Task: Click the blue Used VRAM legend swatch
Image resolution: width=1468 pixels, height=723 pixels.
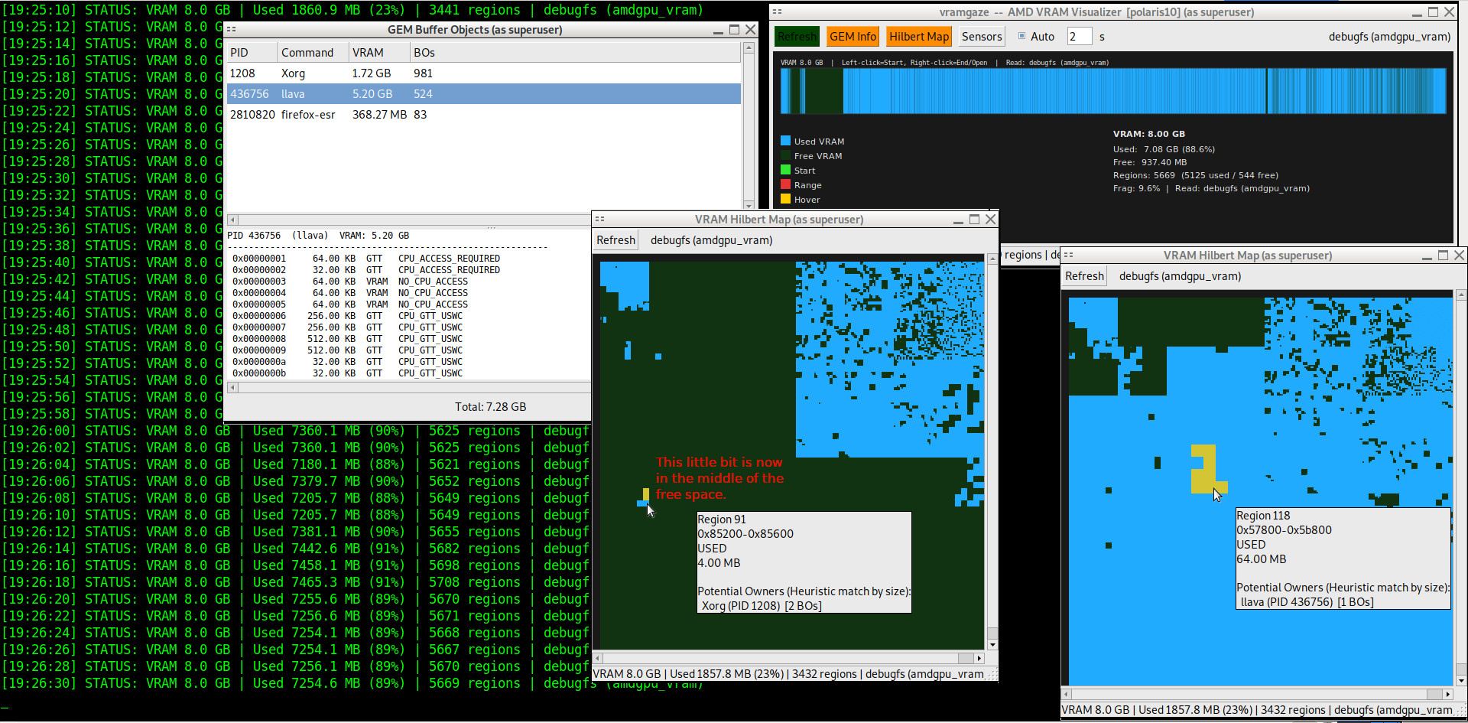Action: point(785,141)
